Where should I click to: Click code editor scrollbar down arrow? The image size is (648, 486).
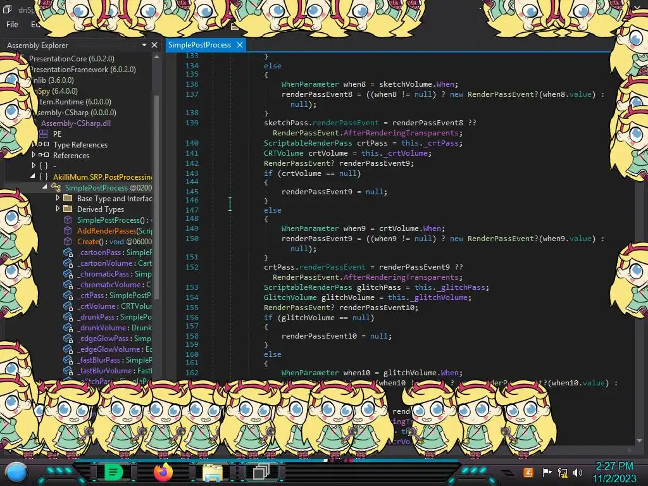pyautogui.click(x=639, y=440)
